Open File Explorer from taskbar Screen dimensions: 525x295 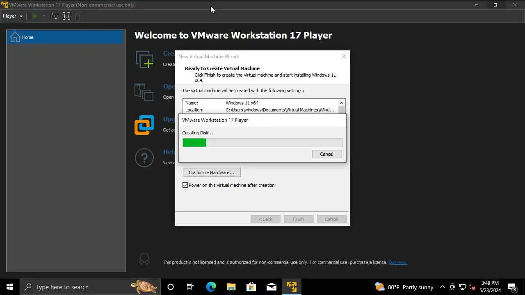tap(231, 287)
